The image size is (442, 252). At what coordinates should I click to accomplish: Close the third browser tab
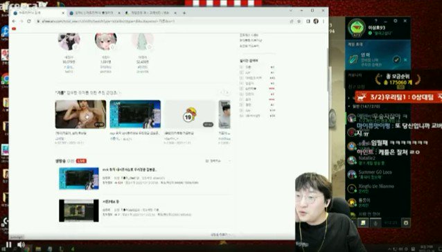point(175,13)
